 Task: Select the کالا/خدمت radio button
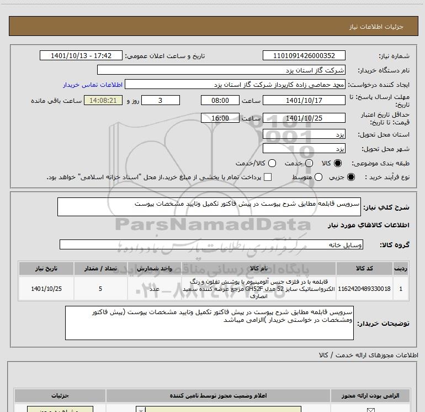(272, 163)
